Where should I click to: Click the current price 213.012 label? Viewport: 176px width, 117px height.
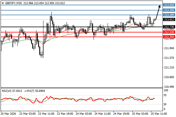pos(169,19)
